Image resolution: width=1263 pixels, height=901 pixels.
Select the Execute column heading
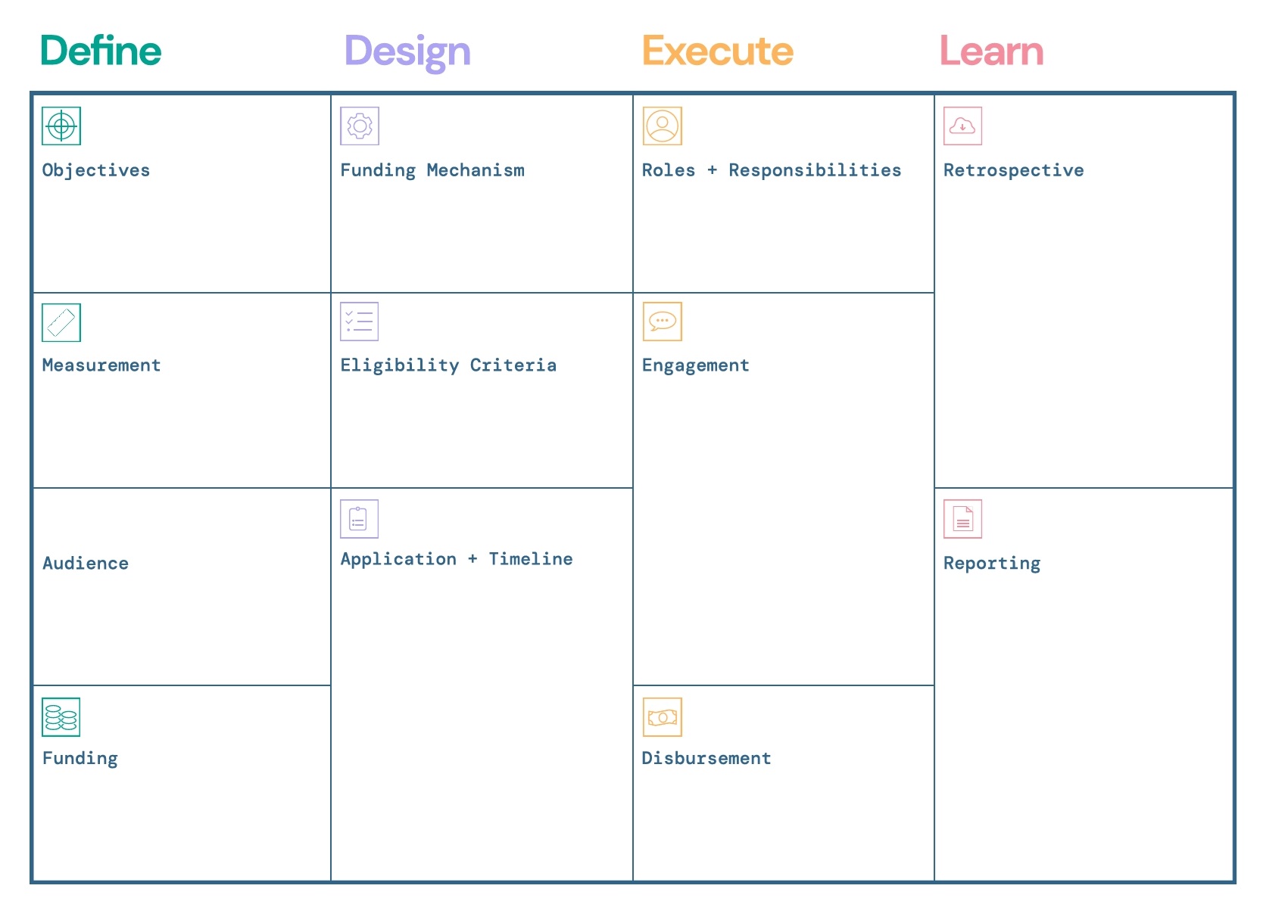(x=718, y=51)
